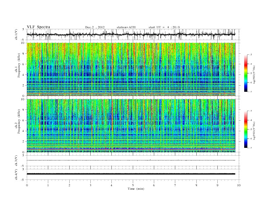Image resolution: width=269 pixels, height=208 pixels.
Task: Click the '-7' tick on ch.2 color bar
Action: (x=251, y=148)
